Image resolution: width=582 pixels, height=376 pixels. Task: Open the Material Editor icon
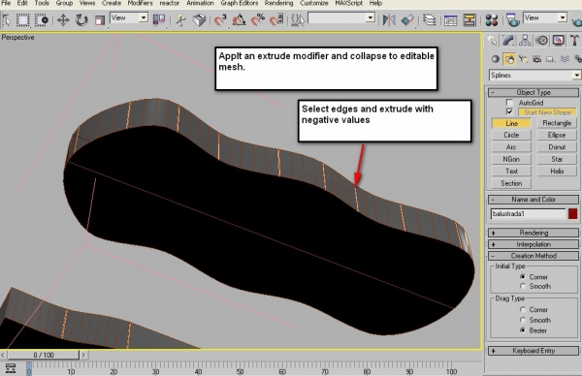tap(492, 19)
